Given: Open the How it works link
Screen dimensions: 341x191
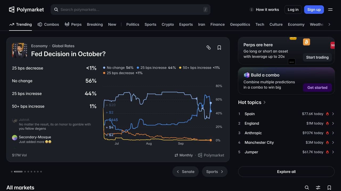Looking at the screenshot, I should pyautogui.click(x=267, y=10).
